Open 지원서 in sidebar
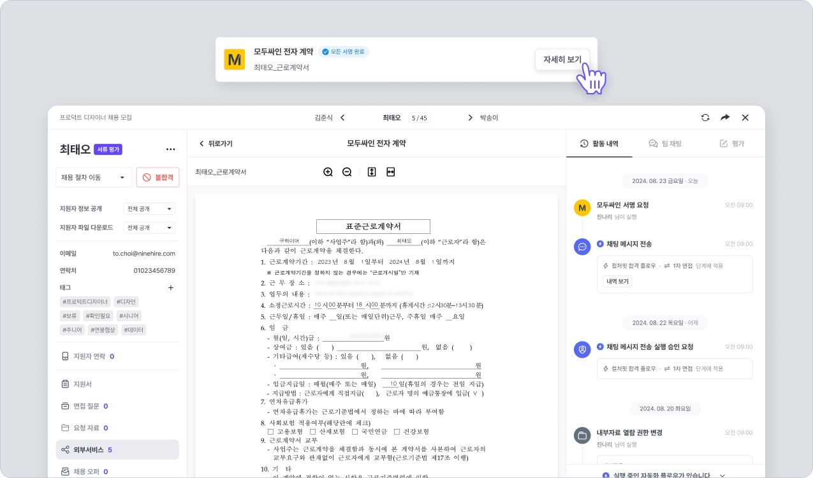 point(117,384)
